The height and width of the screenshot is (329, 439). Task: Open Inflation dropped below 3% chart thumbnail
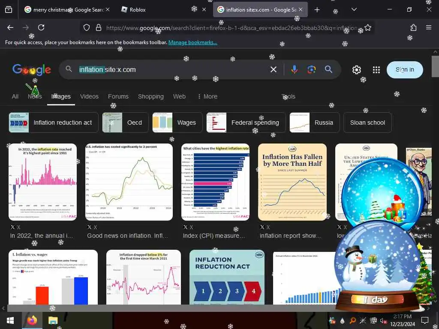[x=144, y=277]
